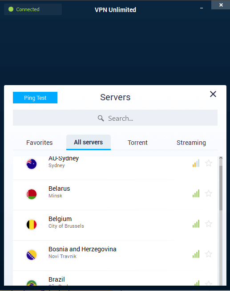Screen dimensions: 230x291
Task: Run the Ping Test
Action: point(35,98)
